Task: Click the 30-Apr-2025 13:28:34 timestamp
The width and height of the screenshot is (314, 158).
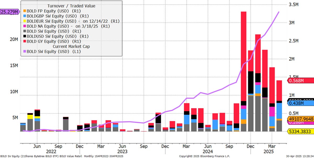Action: tap(300, 156)
